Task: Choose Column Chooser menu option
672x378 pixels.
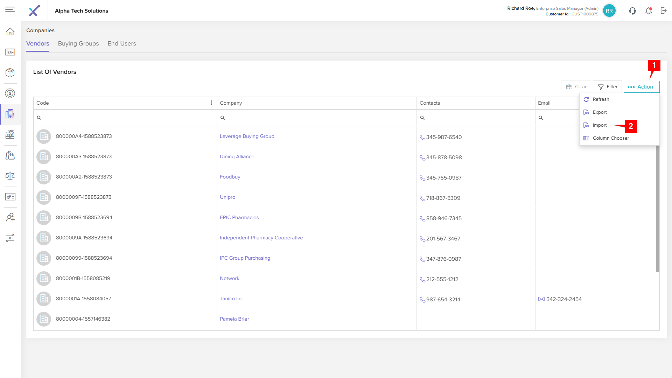Action: (610, 138)
